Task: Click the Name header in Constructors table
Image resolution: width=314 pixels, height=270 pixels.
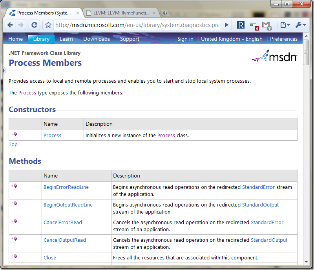Action: 51,124
